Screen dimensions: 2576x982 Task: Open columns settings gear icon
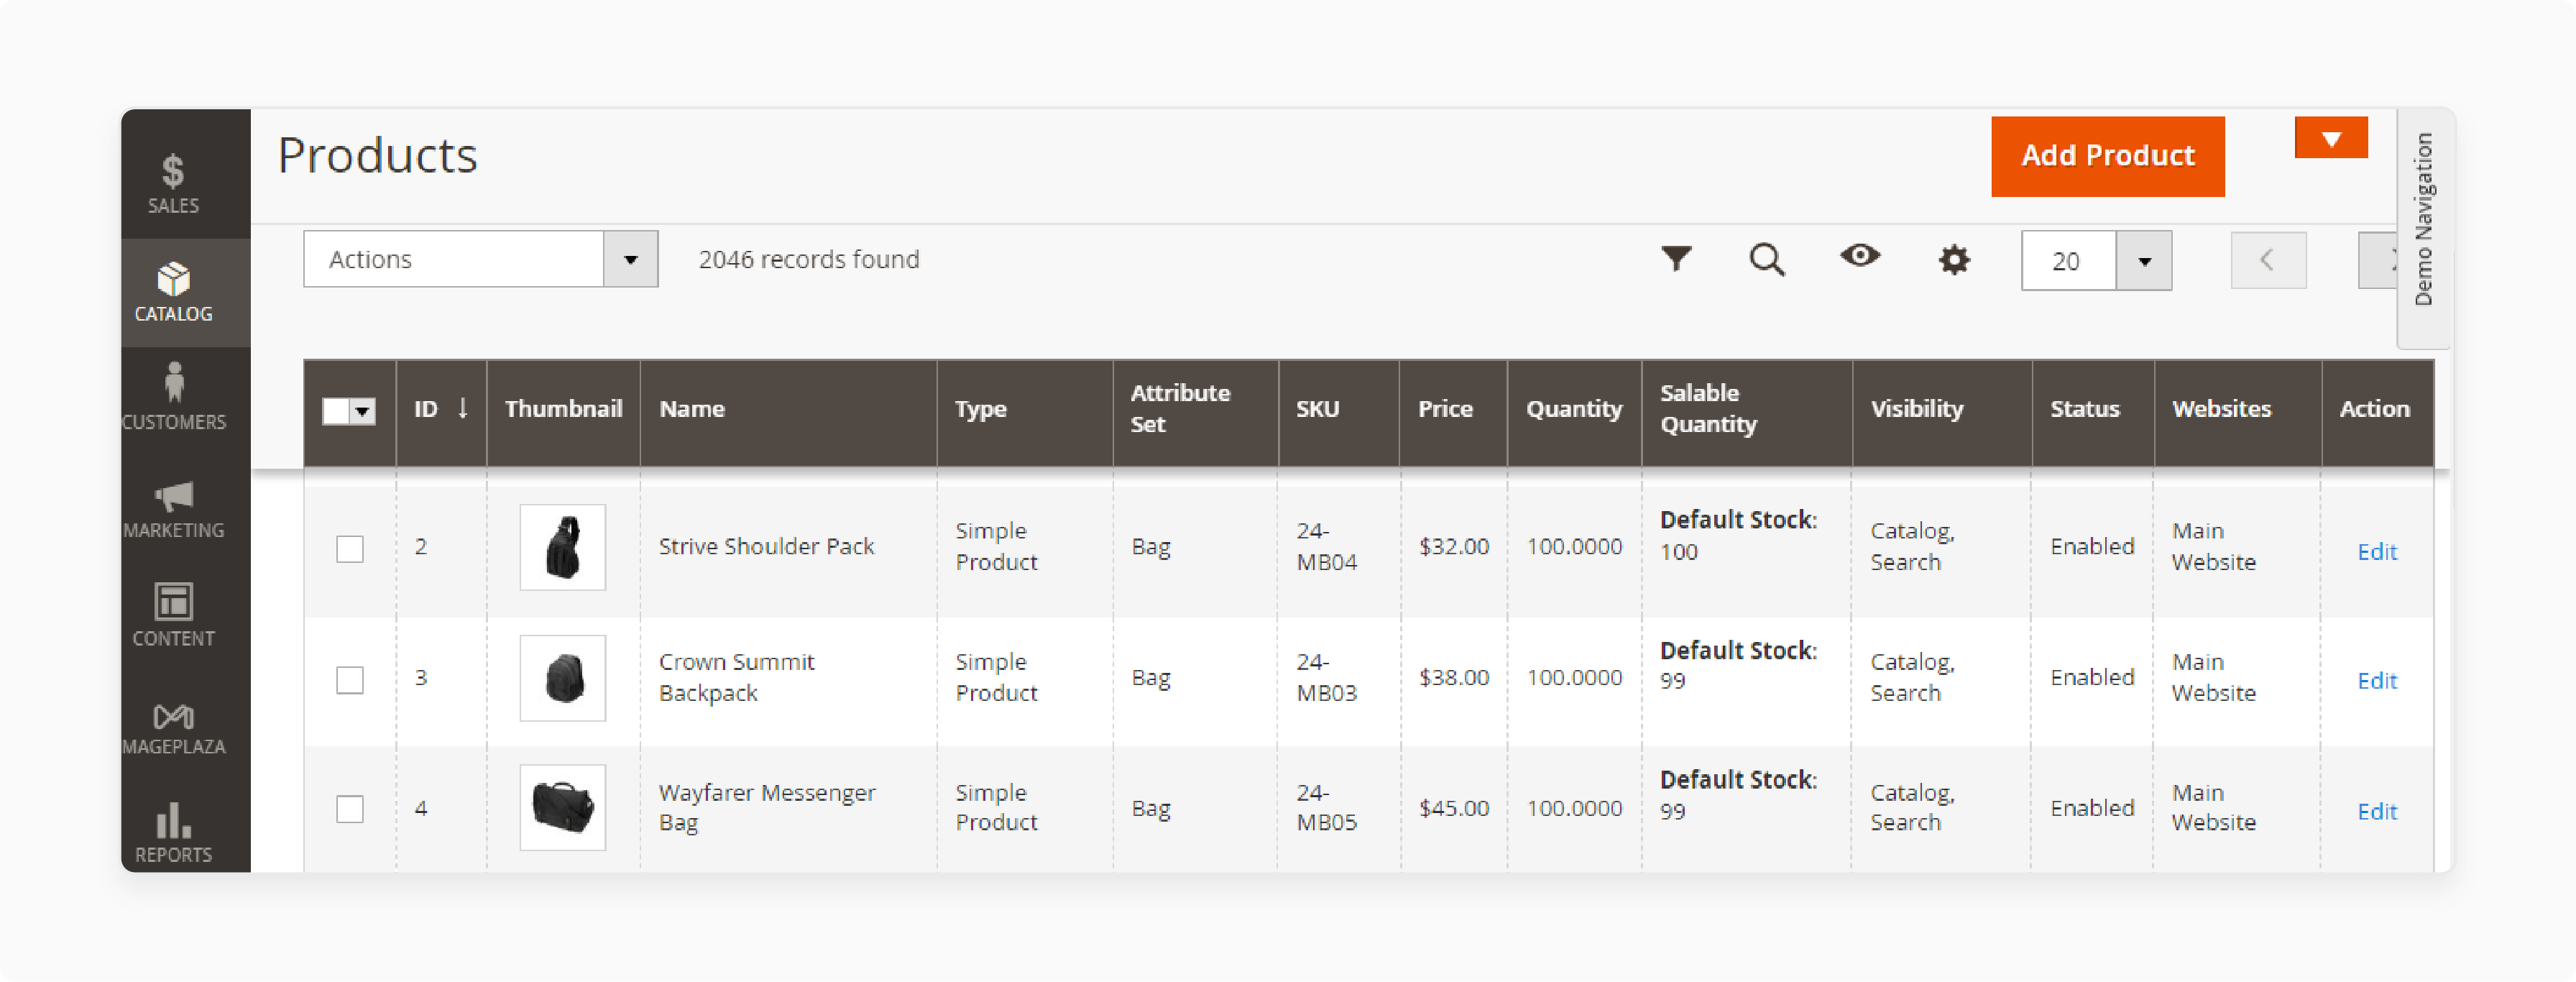click(x=1953, y=260)
